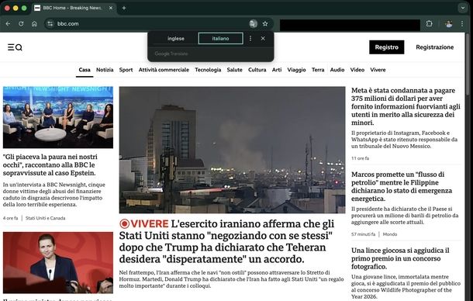Reload the BBC page
The image size is (473, 301).
tap(21, 23)
